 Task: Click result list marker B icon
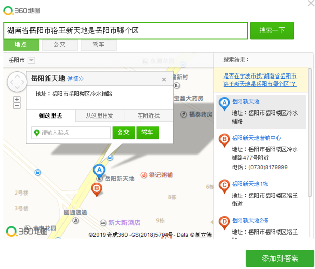point(224,141)
